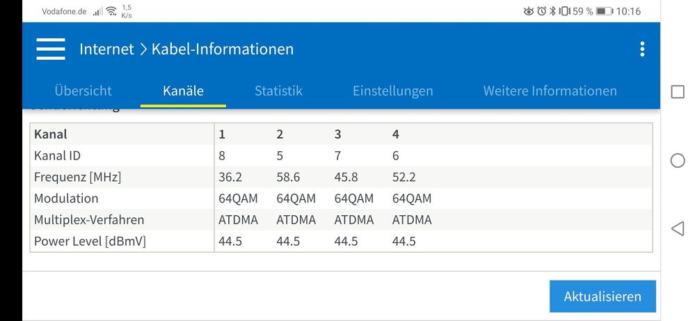Tap the battery icon in status bar
The height and width of the screenshot is (321, 695).
pos(604,11)
